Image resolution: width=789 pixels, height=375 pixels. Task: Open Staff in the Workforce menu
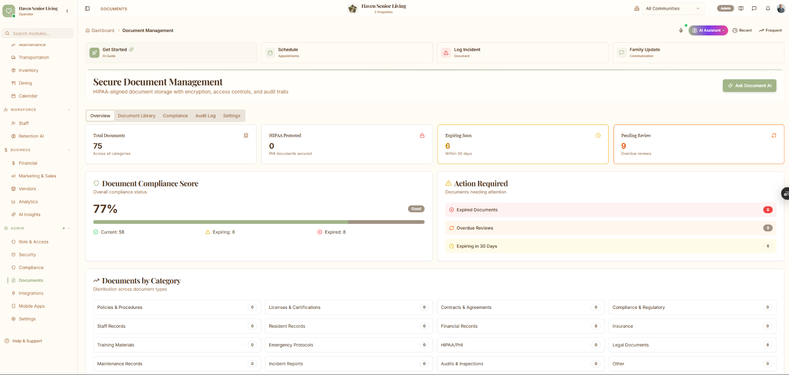[x=23, y=123]
